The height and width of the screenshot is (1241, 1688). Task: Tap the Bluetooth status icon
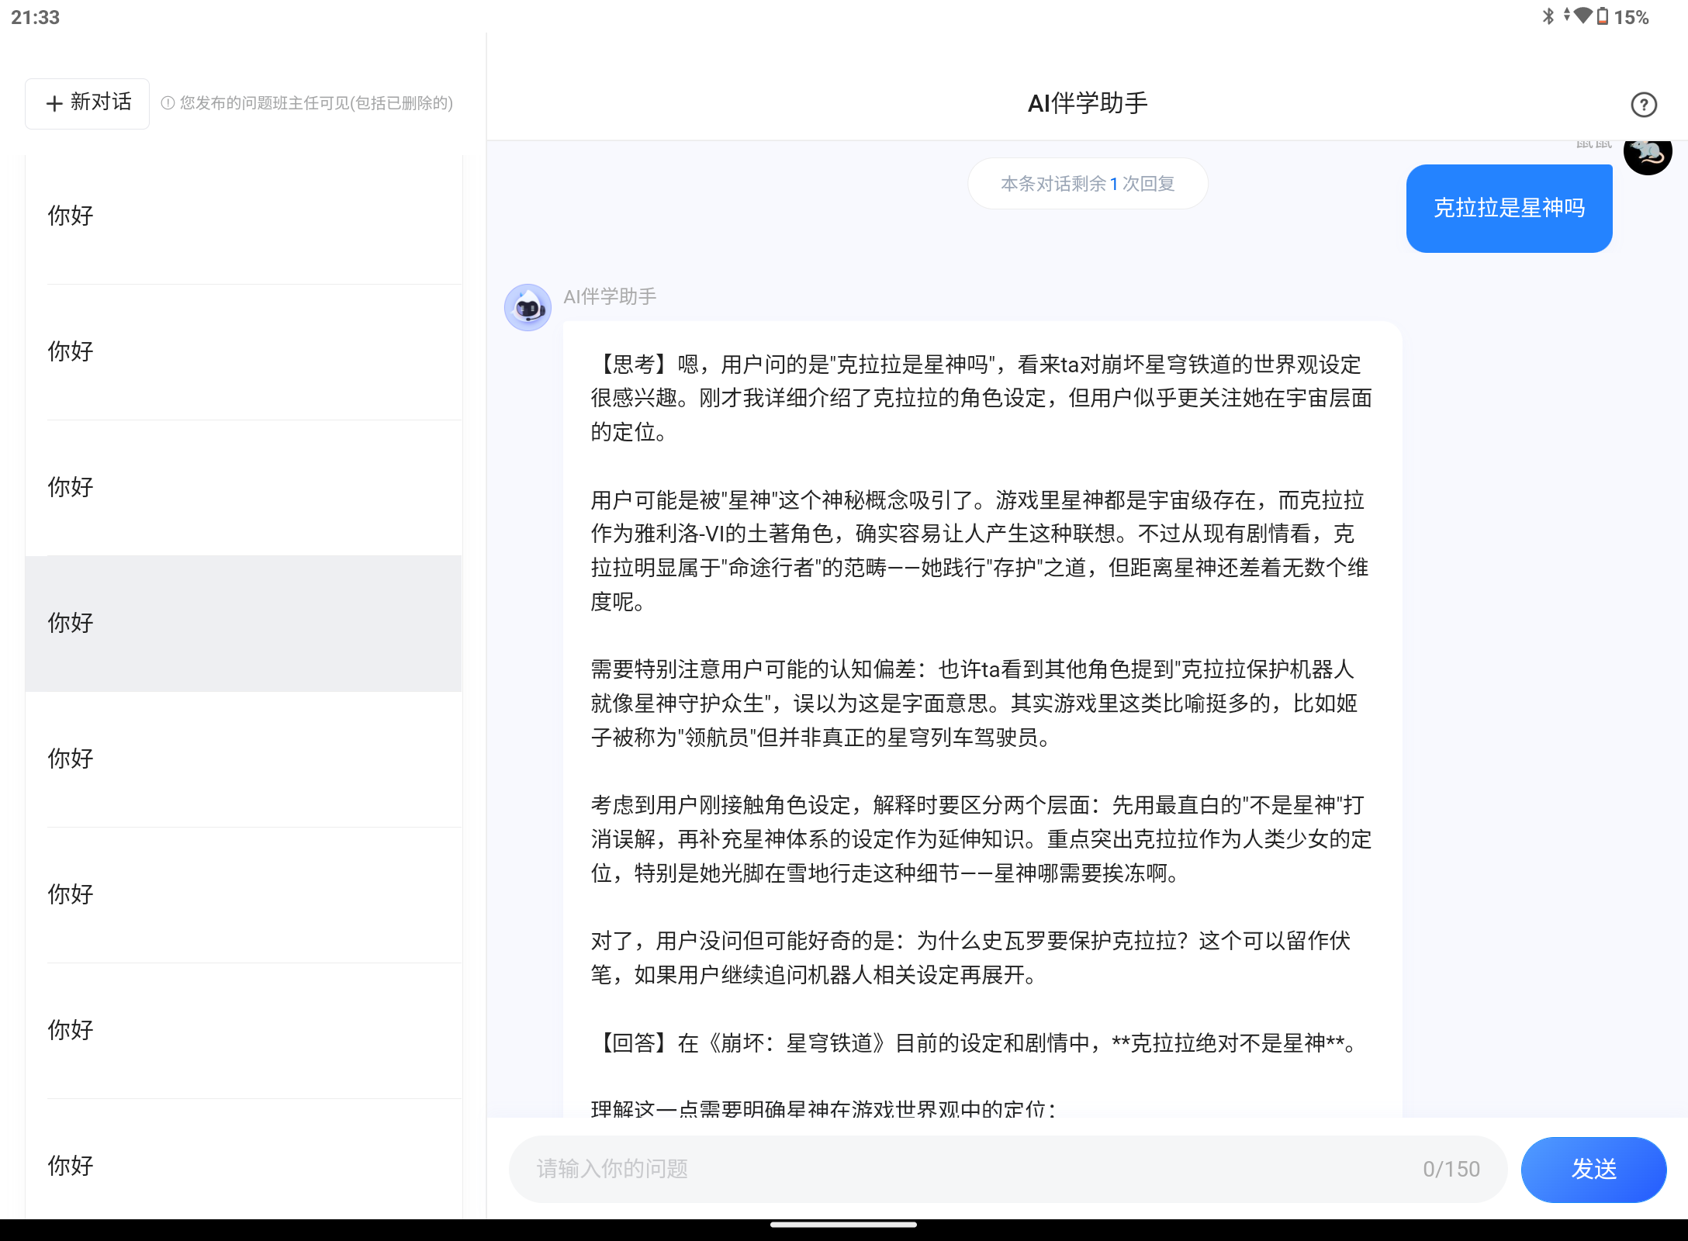1548,16
